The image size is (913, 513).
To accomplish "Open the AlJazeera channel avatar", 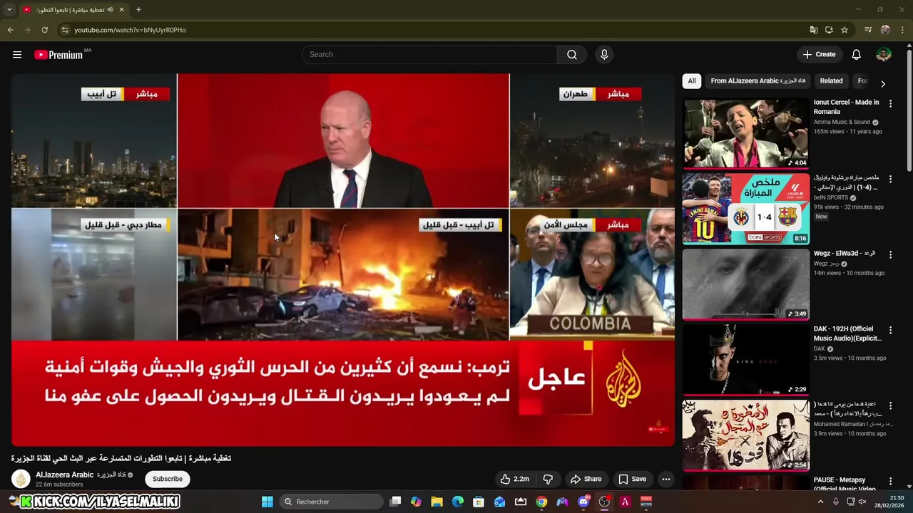I will (x=21, y=479).
